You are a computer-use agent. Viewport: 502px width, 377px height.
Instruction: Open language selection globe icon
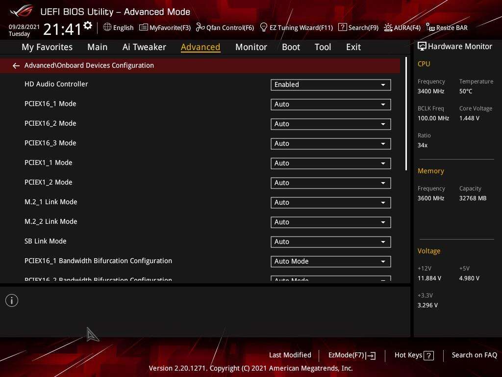[x=107, y=27]
